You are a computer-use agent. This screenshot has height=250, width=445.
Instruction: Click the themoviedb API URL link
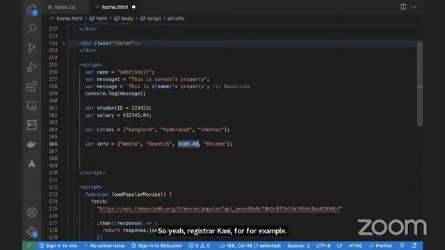click(220, 208)
